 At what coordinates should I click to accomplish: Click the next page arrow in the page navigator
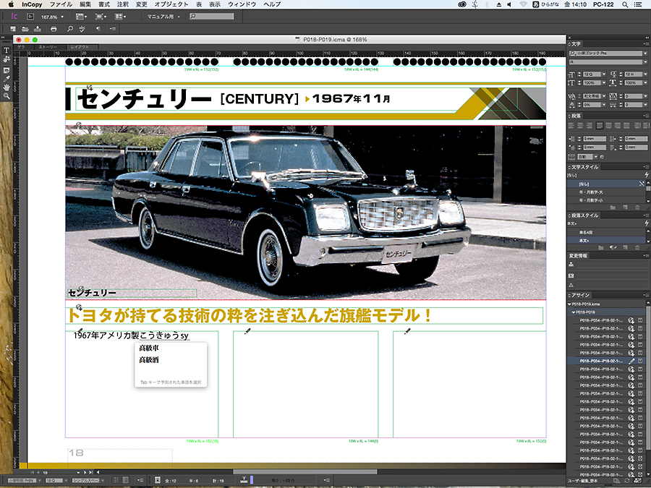[85, 472]
